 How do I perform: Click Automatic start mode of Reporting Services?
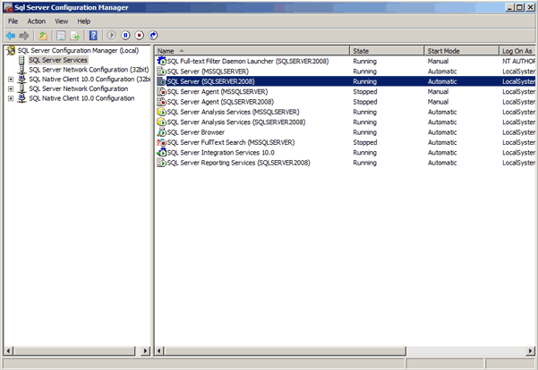442,163
